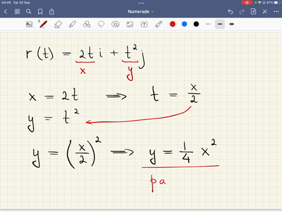
Task: Select the Image insert tool
Action: pyautogui.click(x=130, y=24)
